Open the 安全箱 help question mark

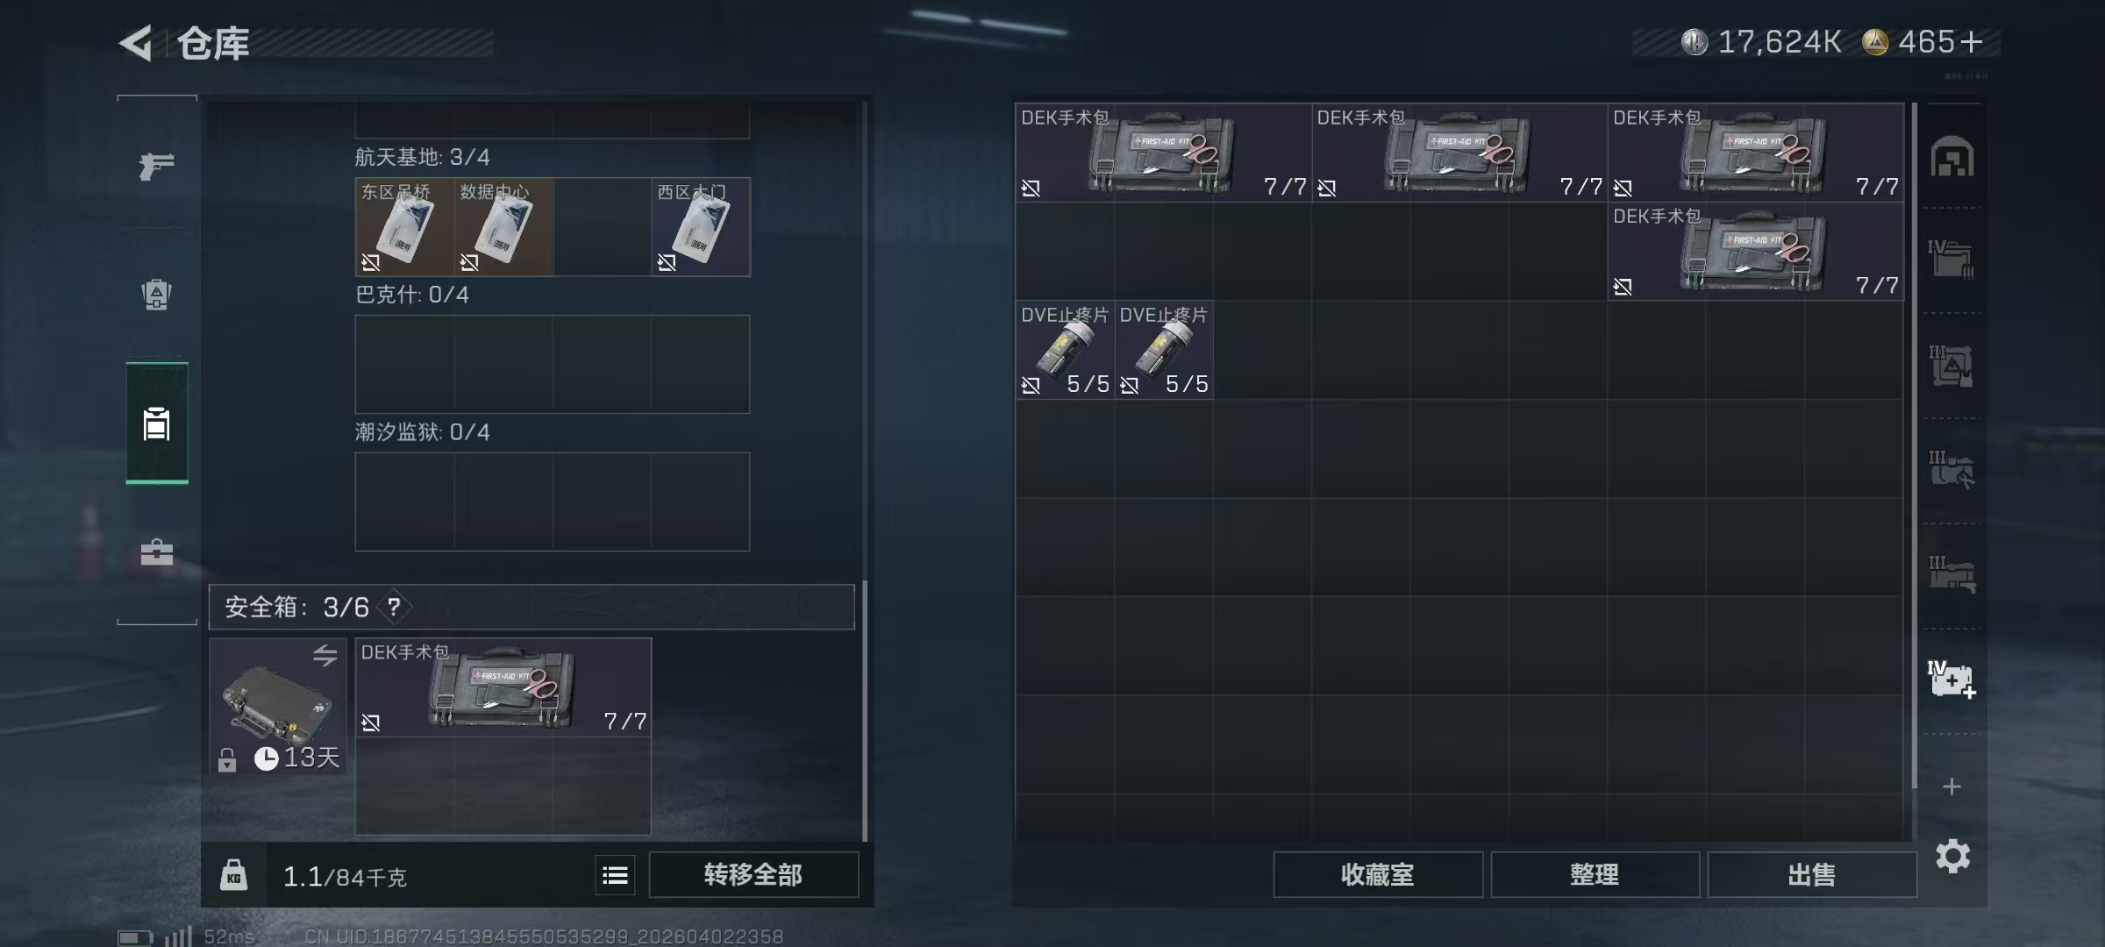(x=395, y=607)
